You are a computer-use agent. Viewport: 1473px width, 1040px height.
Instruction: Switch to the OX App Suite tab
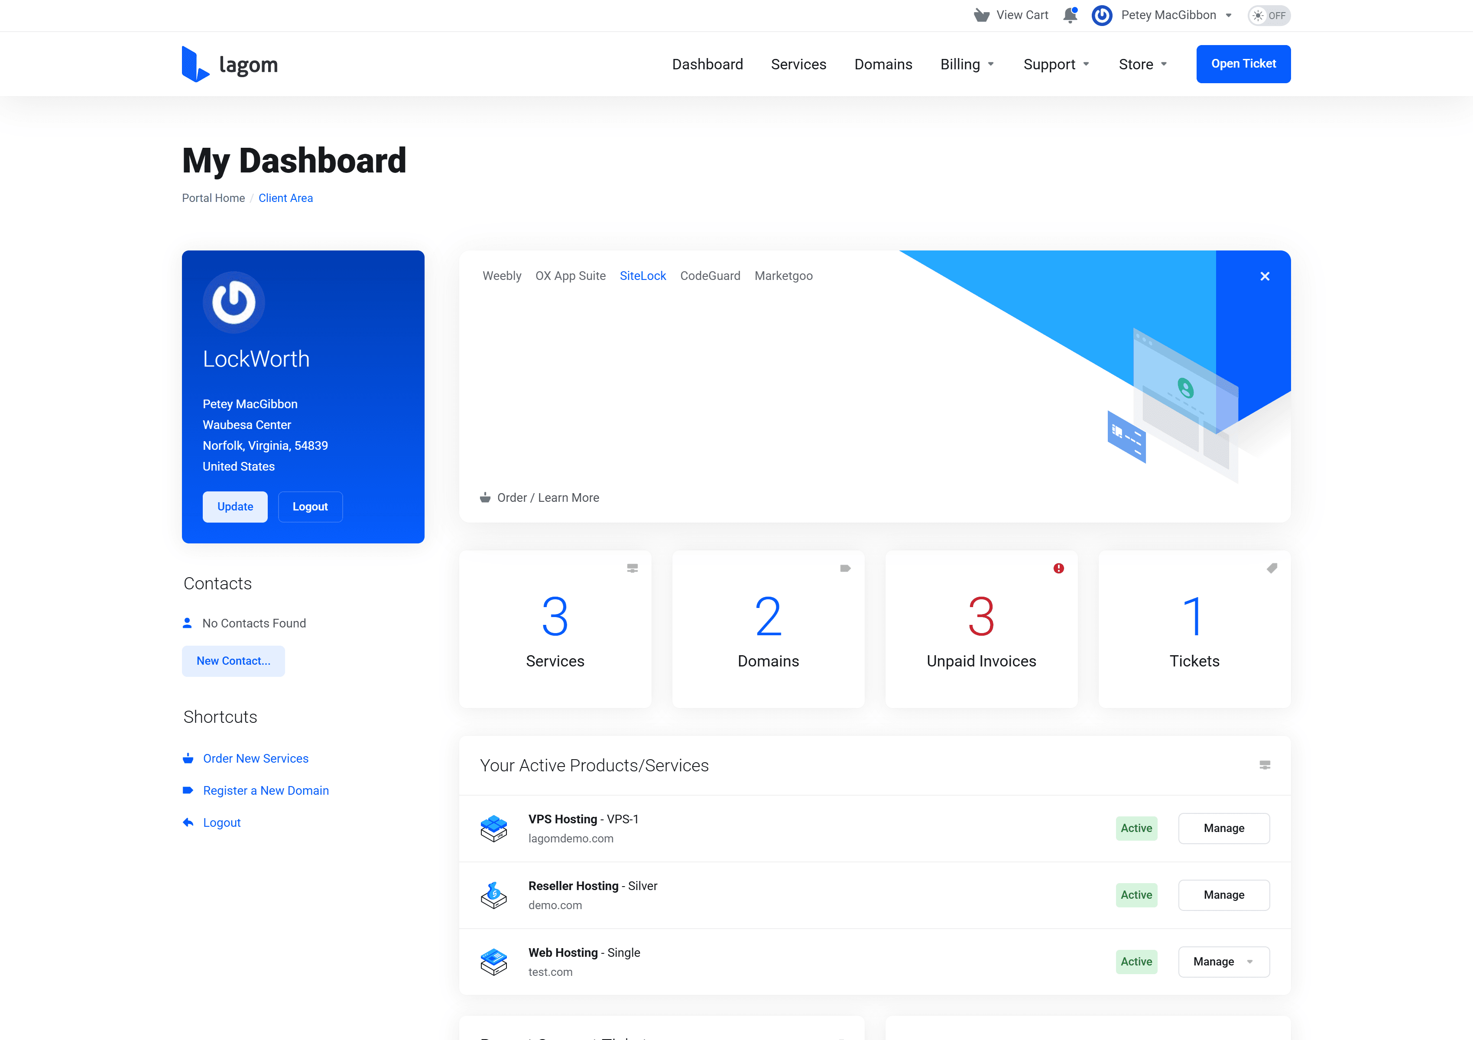[x=570, y=276]
